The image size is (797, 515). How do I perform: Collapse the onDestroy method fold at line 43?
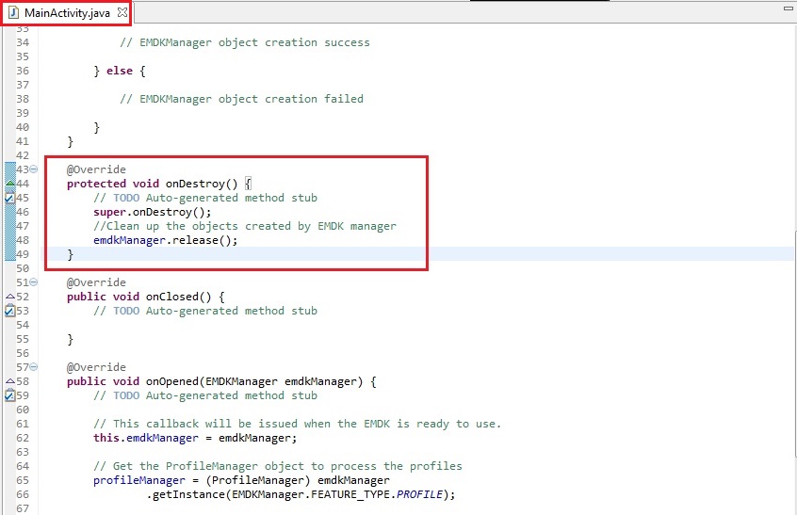pyautogui.click(x=35, y=169)
